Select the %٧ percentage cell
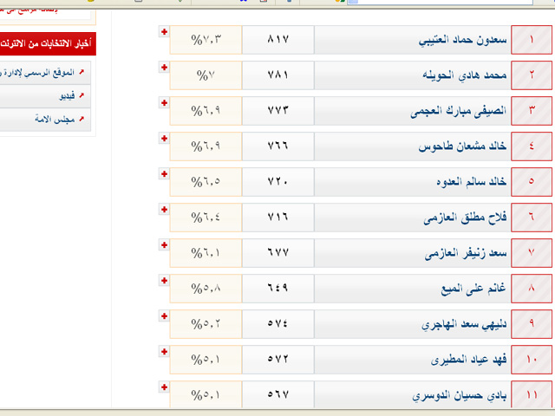 point(205,76)
